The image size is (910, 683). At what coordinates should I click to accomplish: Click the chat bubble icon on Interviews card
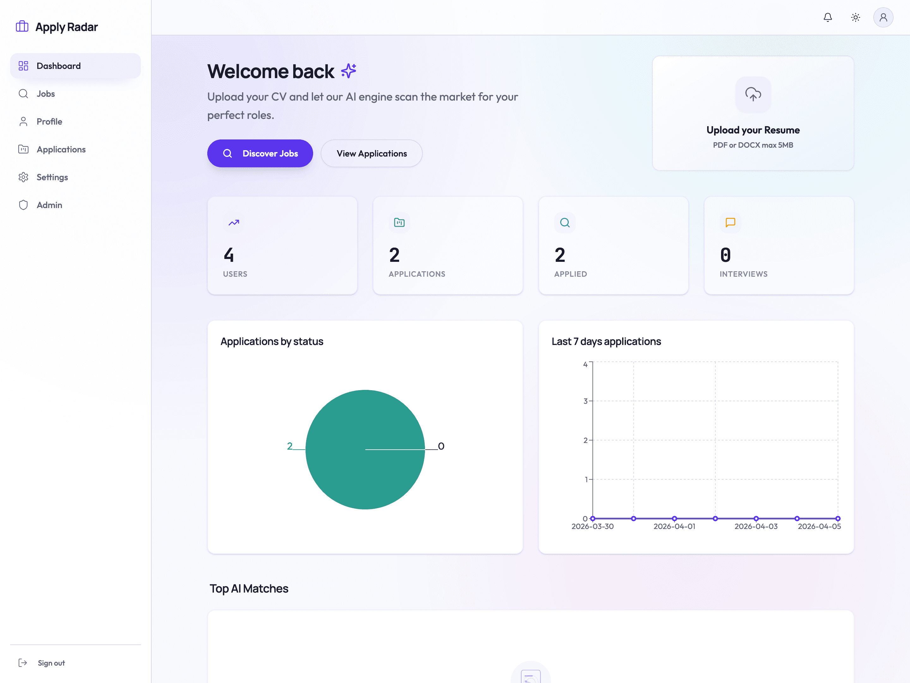point(730,223)
